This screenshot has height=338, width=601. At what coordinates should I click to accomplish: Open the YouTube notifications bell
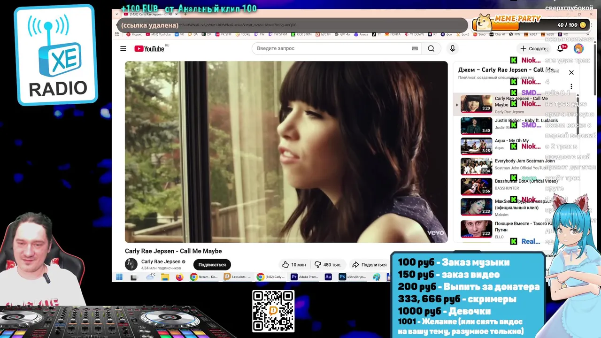[560, 48]
